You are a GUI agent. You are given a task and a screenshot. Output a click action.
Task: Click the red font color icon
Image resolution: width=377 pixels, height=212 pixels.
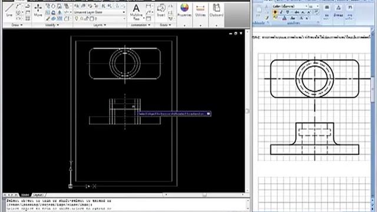pyautogui.click(x=284, y=18)
